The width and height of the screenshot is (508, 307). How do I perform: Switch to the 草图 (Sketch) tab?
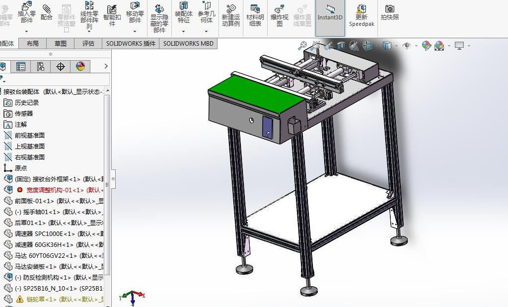[60, 43]
